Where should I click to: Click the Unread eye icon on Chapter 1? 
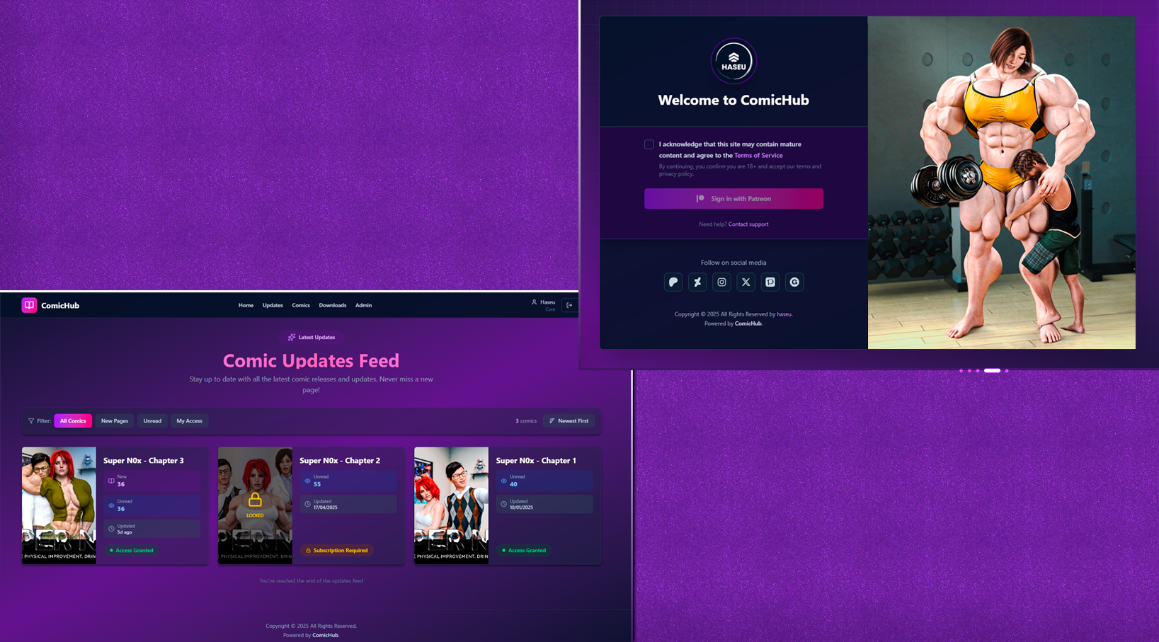[x=503, y=481]
